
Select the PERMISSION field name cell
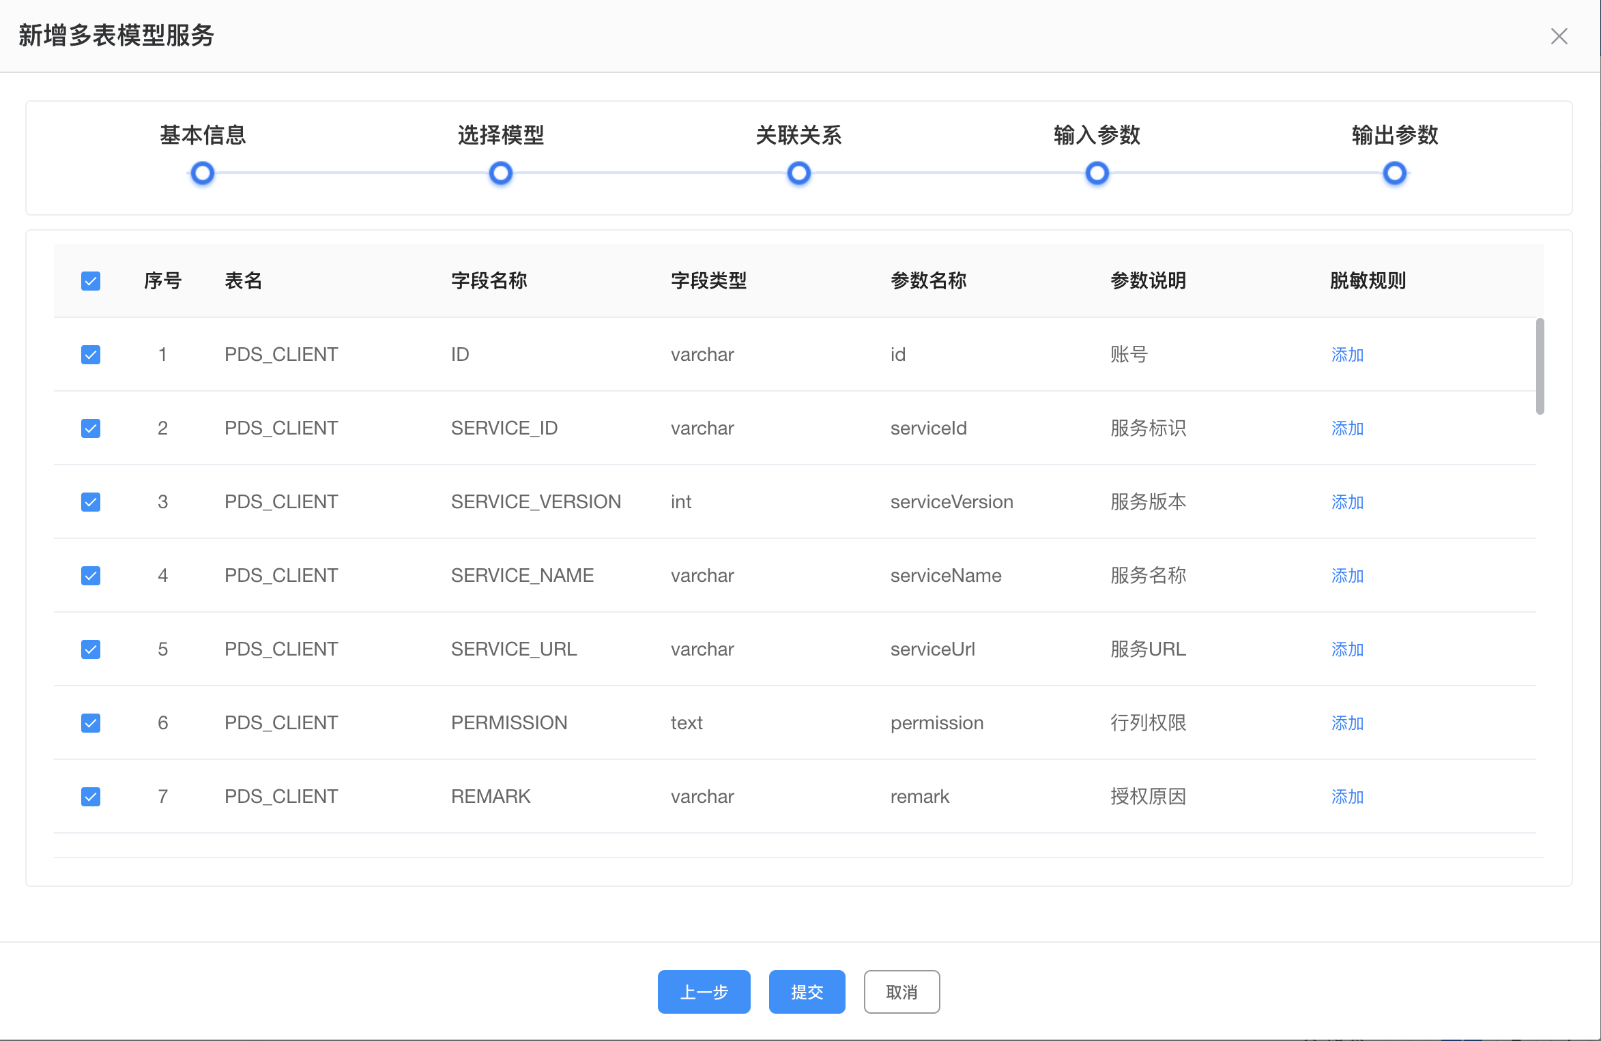tap(509, 723)
